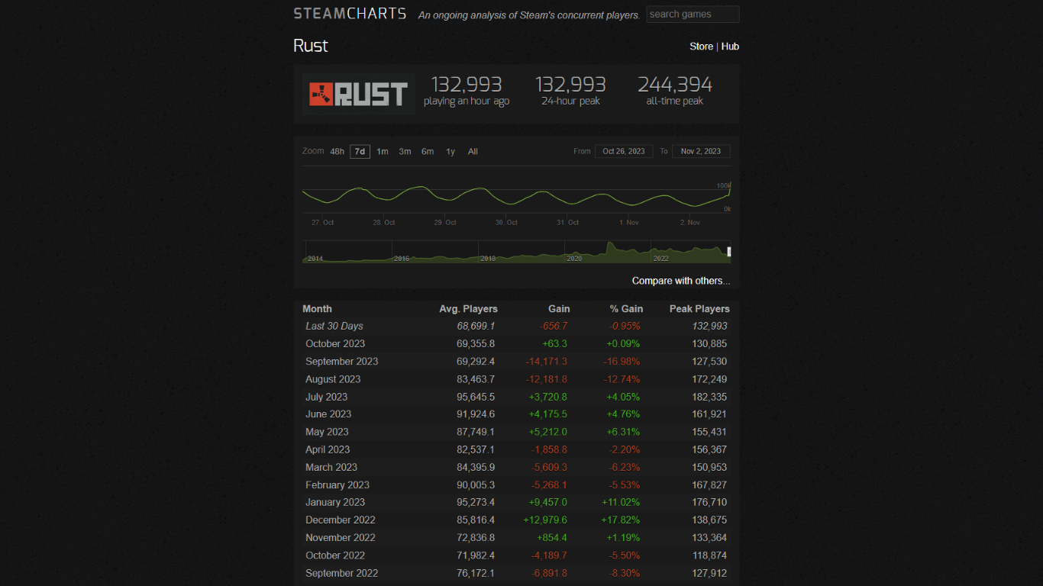
Task: Click average players value 95,645.5
Action: tap(476, 397)
